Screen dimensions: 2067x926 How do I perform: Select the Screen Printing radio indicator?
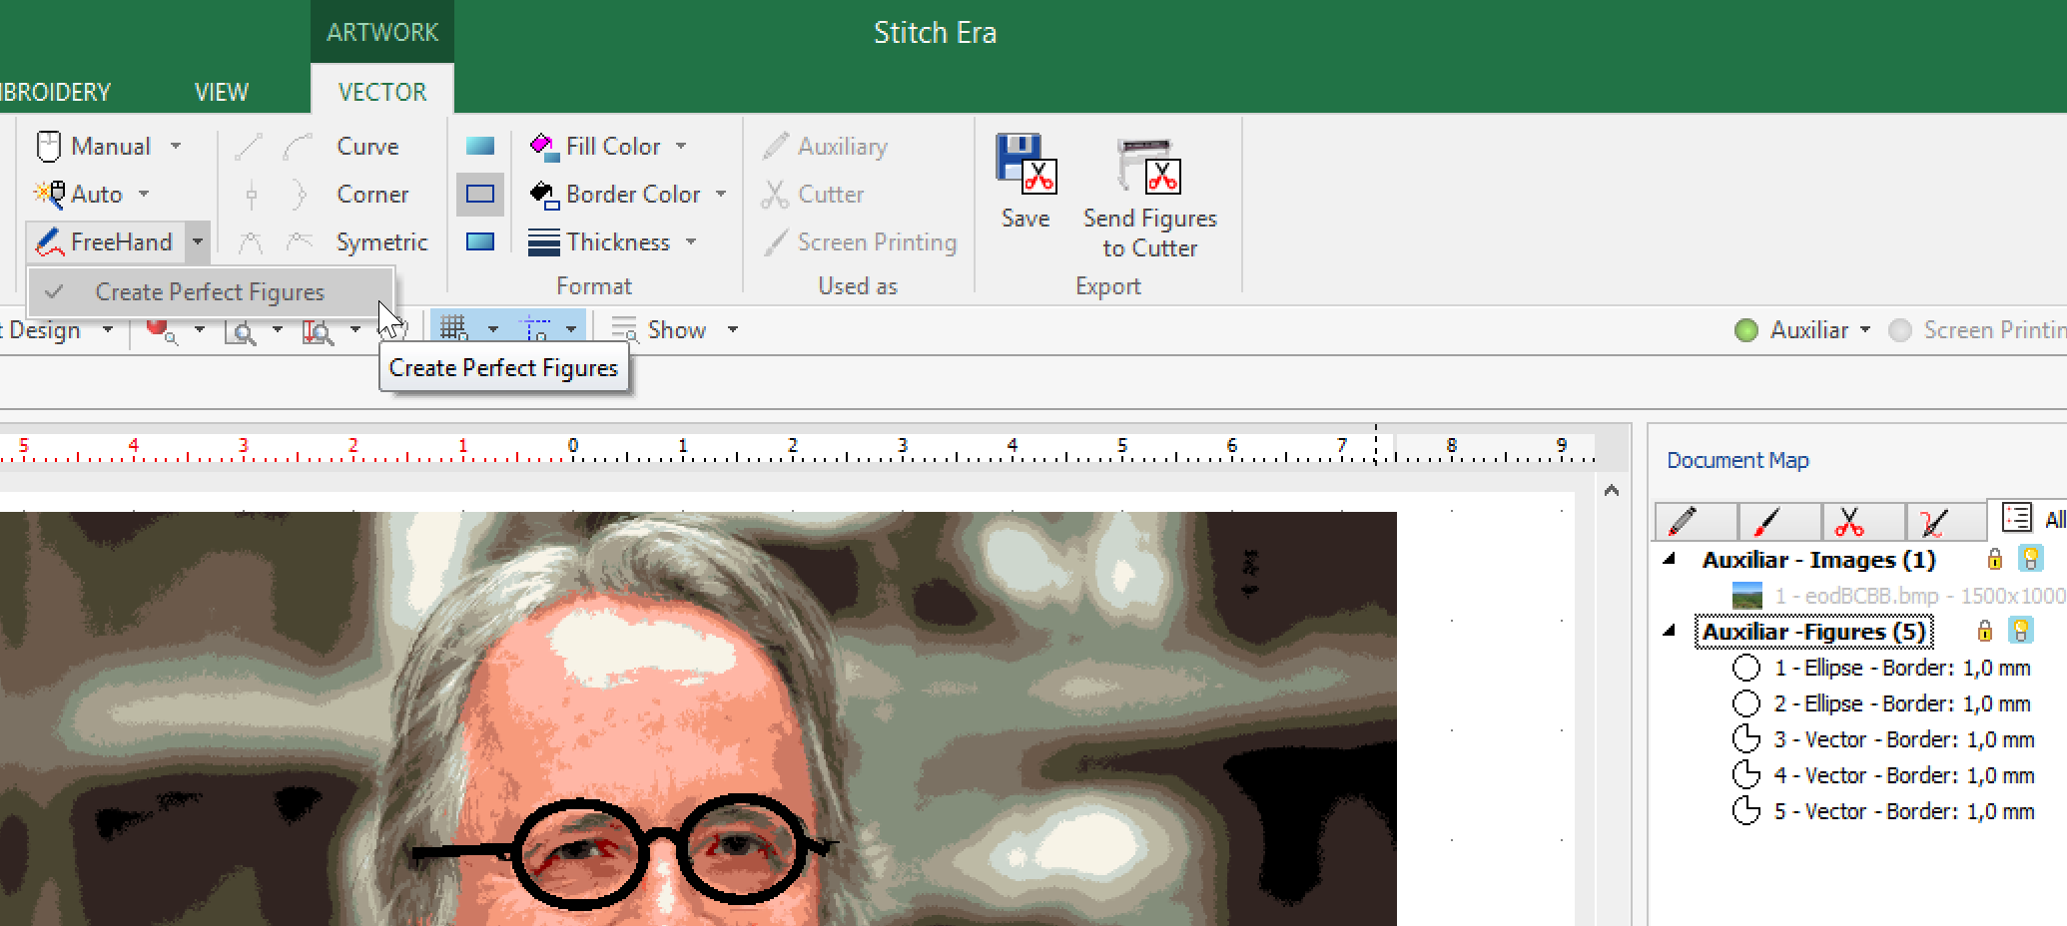[1900, 330]
